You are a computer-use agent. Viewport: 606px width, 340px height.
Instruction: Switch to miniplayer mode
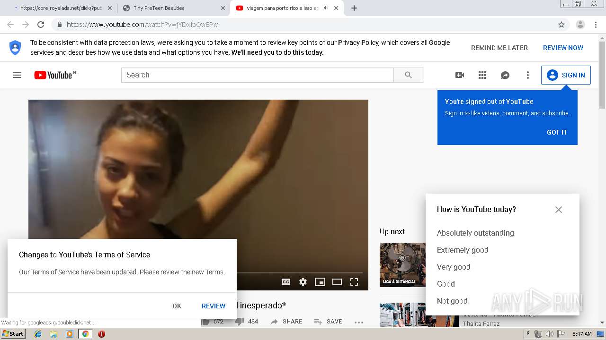[320, 282]
